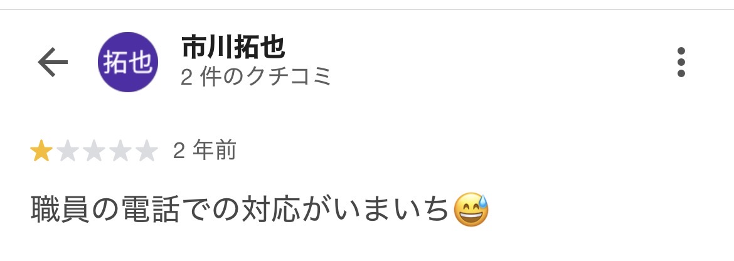Click the クチコミ word under reviewer name
Image resolution: width=734 pixels, height=261 pixels.
click(x=289, y=77)
